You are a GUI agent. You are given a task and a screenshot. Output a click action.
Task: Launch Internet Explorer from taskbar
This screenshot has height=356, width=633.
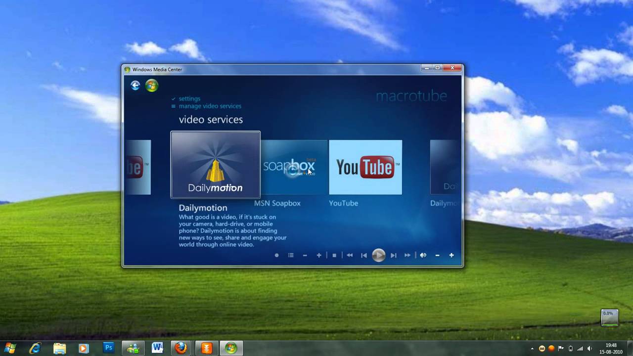coord(35,348)
